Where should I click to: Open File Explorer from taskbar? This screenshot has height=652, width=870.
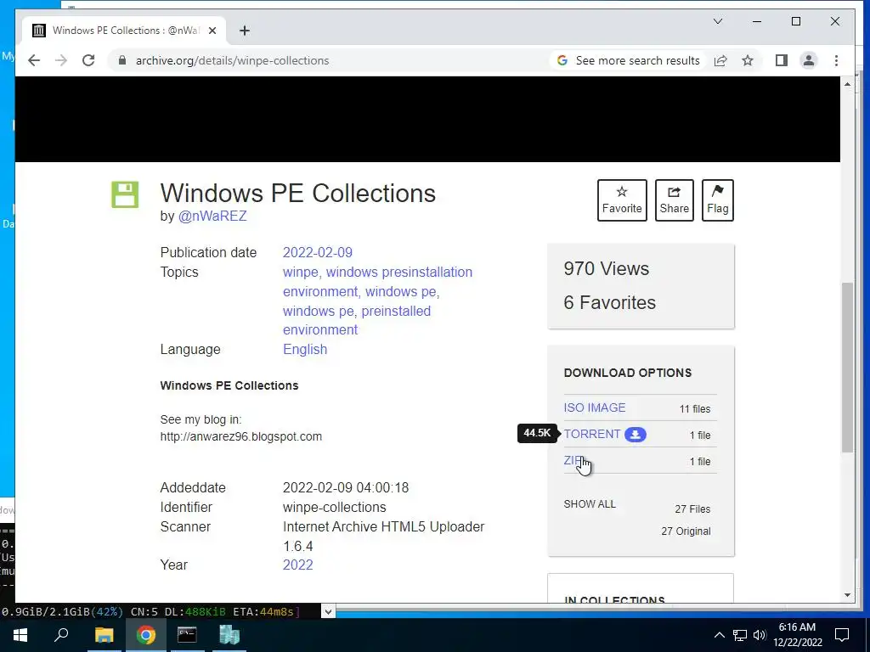(x=104, y=635)
